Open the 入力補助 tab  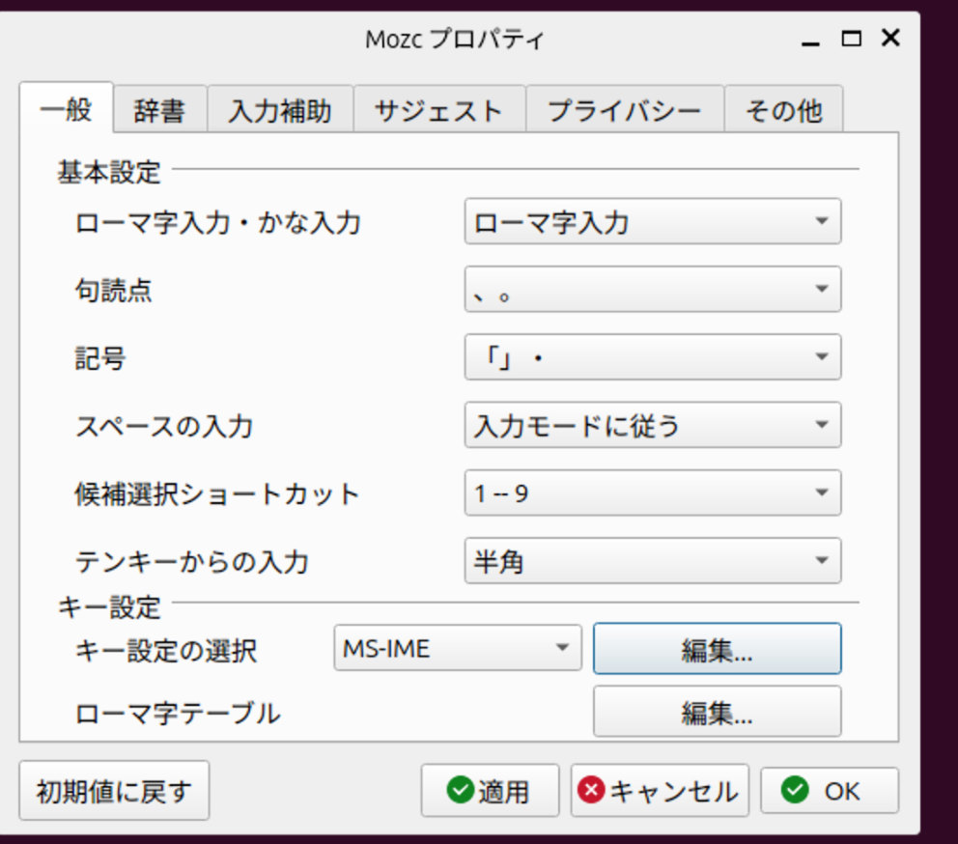click(x=280, y=110)
